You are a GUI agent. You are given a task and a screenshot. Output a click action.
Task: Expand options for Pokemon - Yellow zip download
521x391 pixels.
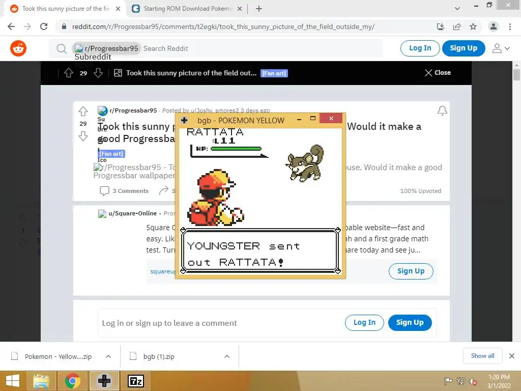(108, 356)
